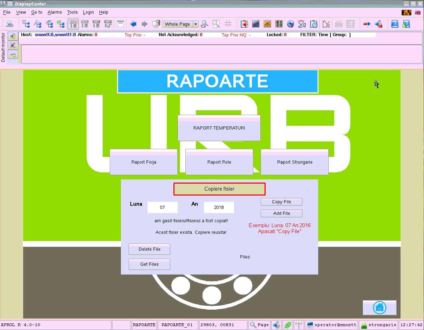424x330 pixels.
Task: Click the home icon button
Action: click(x=379, y=308)
